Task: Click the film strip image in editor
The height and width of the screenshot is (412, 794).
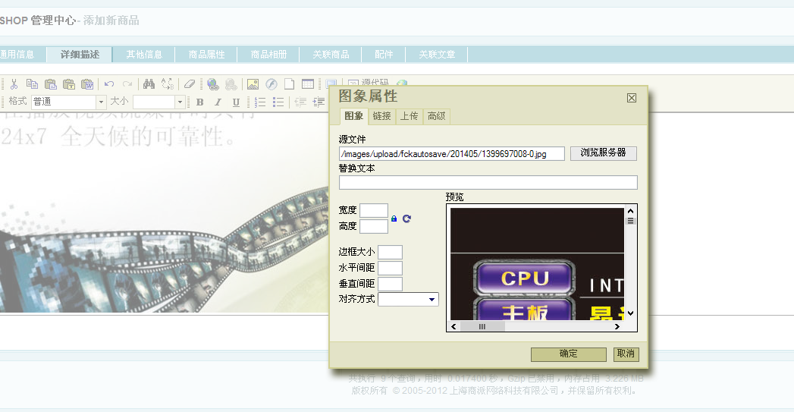Action: [x=165, y=212]
